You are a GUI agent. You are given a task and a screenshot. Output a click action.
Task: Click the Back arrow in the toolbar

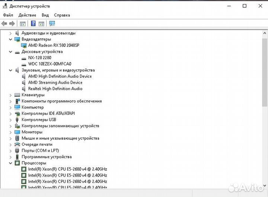pos(4,23)
